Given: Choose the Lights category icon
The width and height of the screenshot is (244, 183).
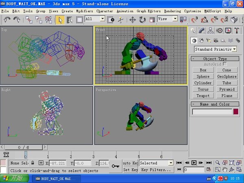Looking at the screenshot, I should (208, 40).
